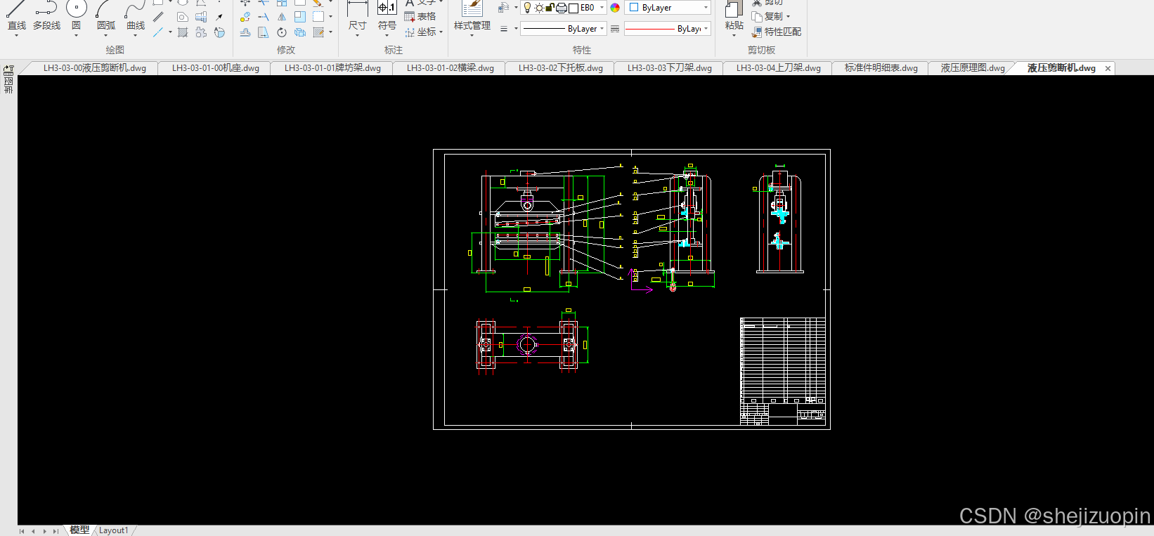Open the side panel at left edge
Image resolution: width=1154 pixels, height=536 pixels.
8,79
